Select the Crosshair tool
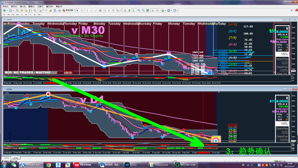The image size is (298, 168). tap(82, 10)
